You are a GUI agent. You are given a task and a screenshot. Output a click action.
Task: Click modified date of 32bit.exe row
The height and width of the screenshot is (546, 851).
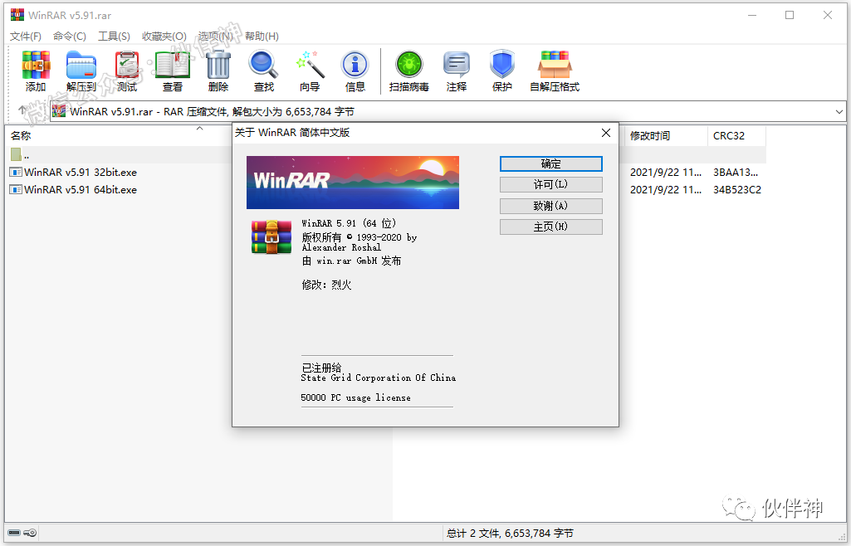[x=665, y=173]
